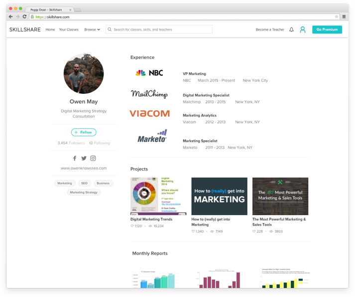The height and width of the screenshot is (297, 355).
Task: Click the MailChimp logo
Action: [149, 94]
